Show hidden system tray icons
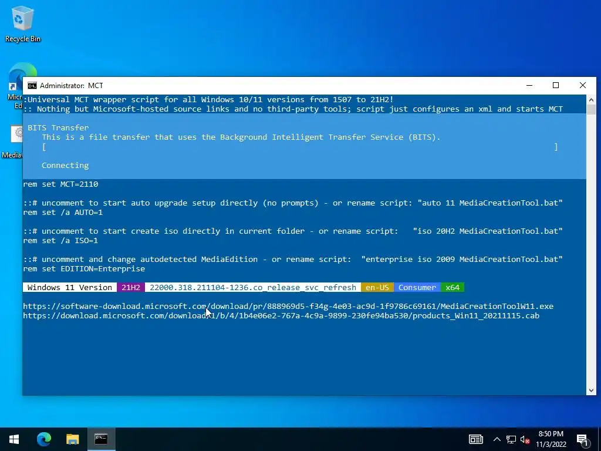Viewport: 601px width, 451px height. (497, 439)
